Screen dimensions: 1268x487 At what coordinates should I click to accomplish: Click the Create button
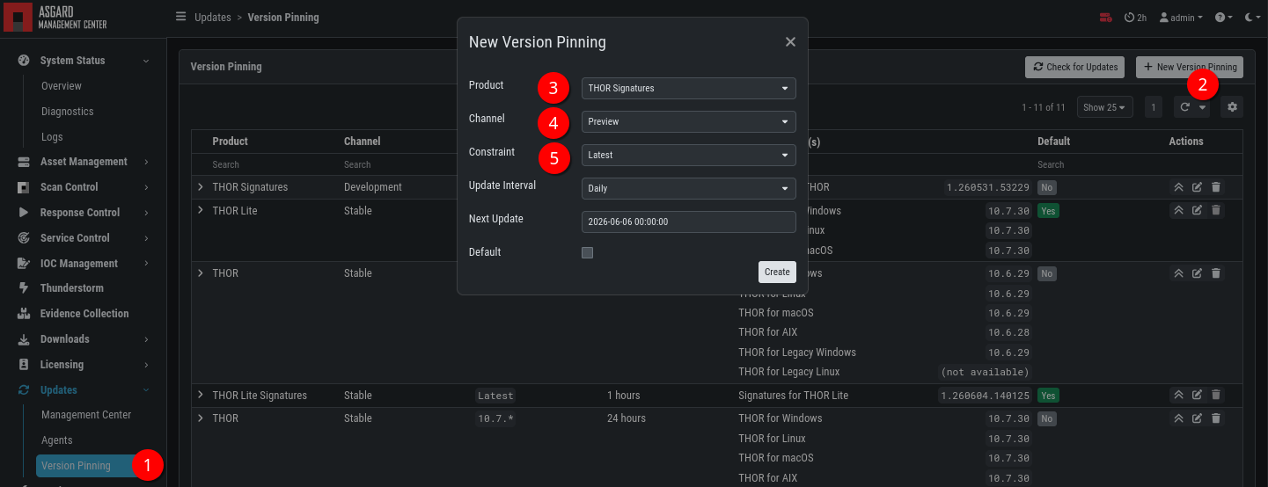777,273
